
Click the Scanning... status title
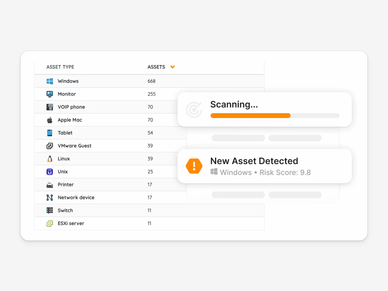click(x=234, y=104)
